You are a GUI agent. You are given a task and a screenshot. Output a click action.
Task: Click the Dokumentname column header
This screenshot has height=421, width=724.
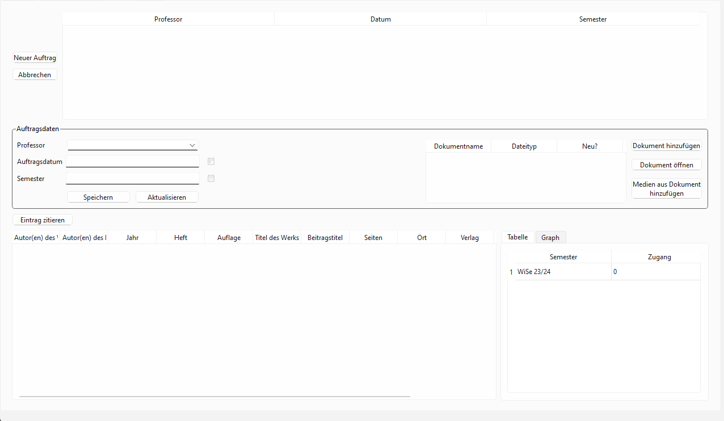(x=458, y=146)
